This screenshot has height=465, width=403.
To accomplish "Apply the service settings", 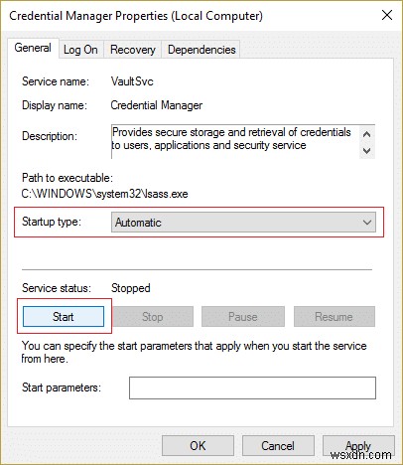I will pos(358,446).
